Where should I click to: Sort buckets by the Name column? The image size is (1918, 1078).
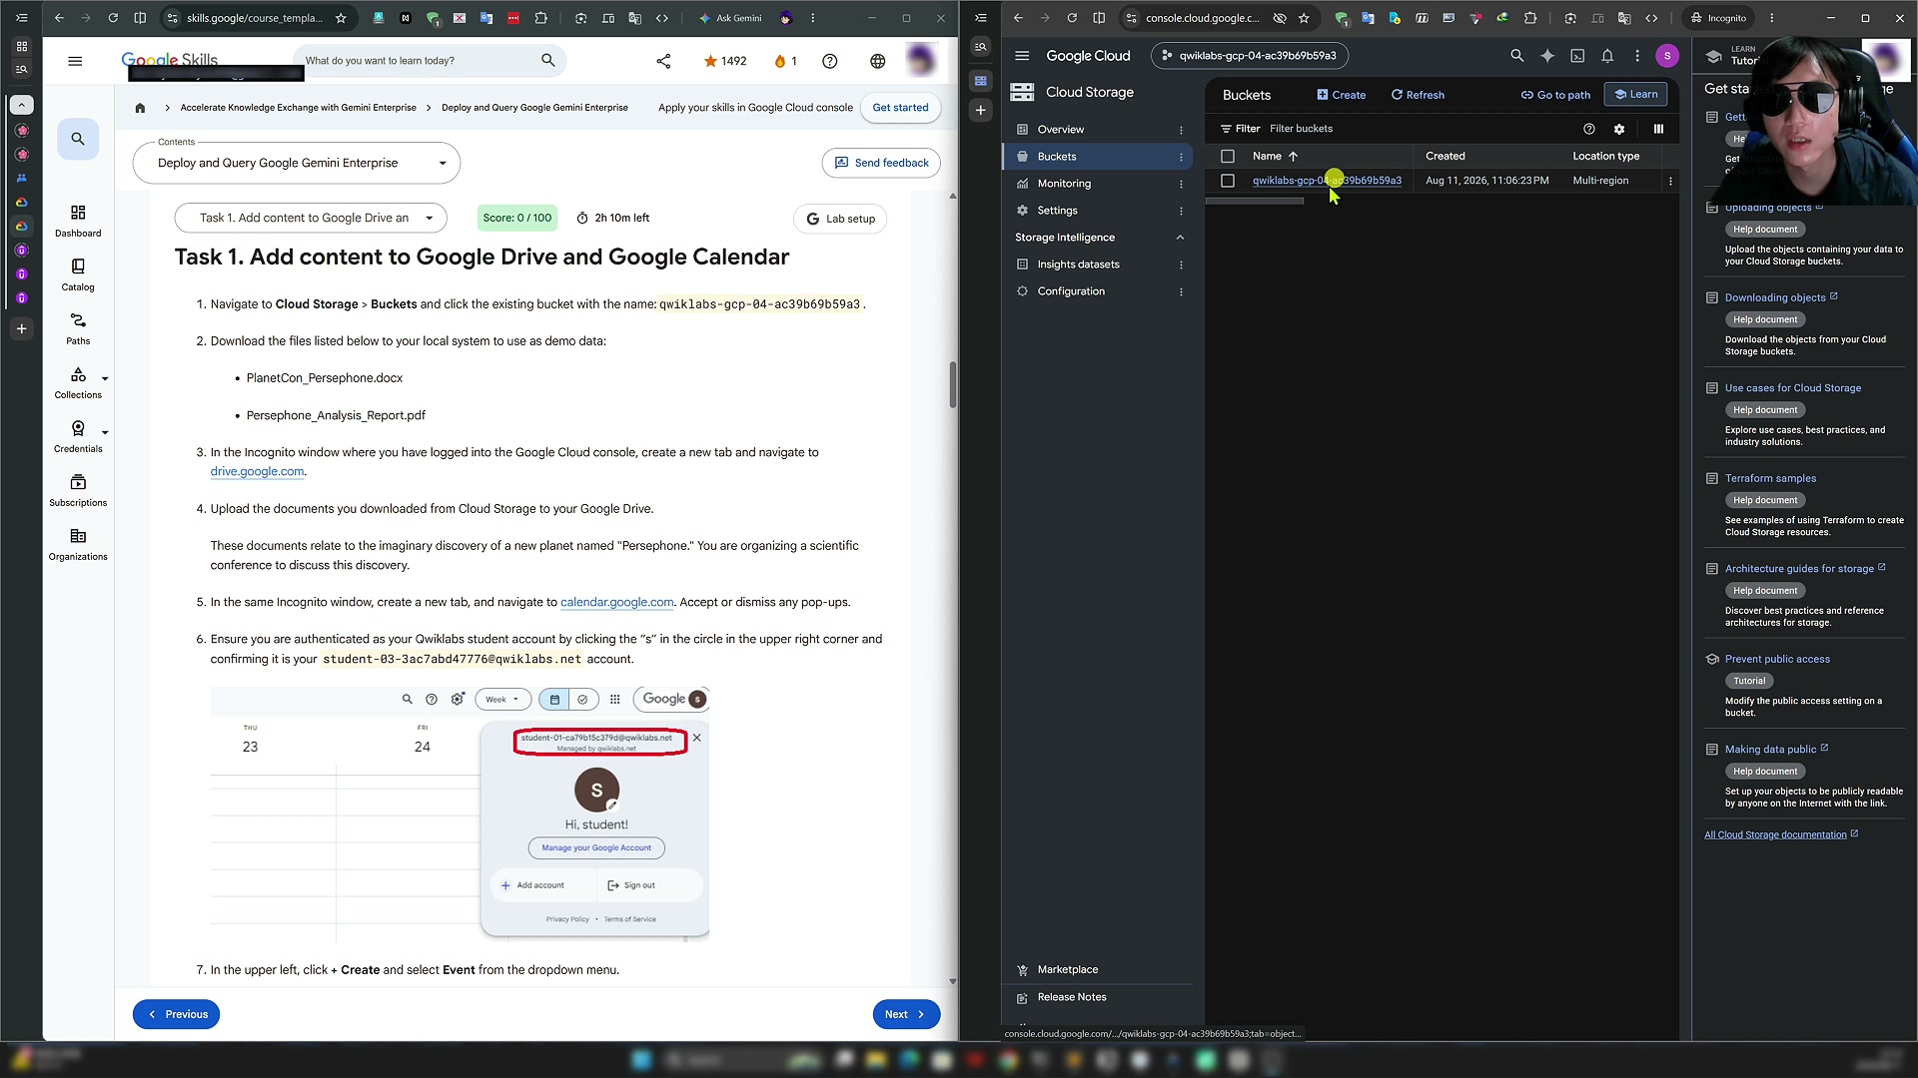coord(1275,157)
